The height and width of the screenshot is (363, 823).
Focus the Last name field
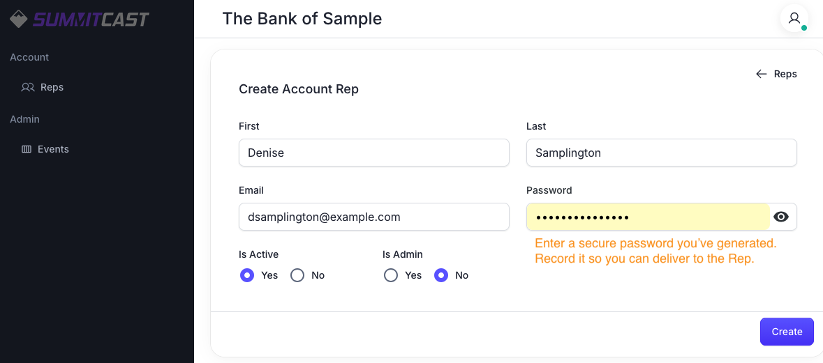[661, 153]
